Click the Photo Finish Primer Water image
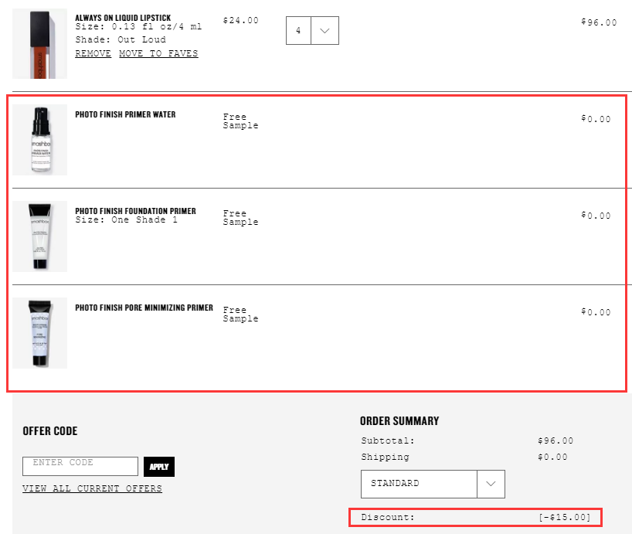This screenshot has width=632, height=534. coord(39,140)
